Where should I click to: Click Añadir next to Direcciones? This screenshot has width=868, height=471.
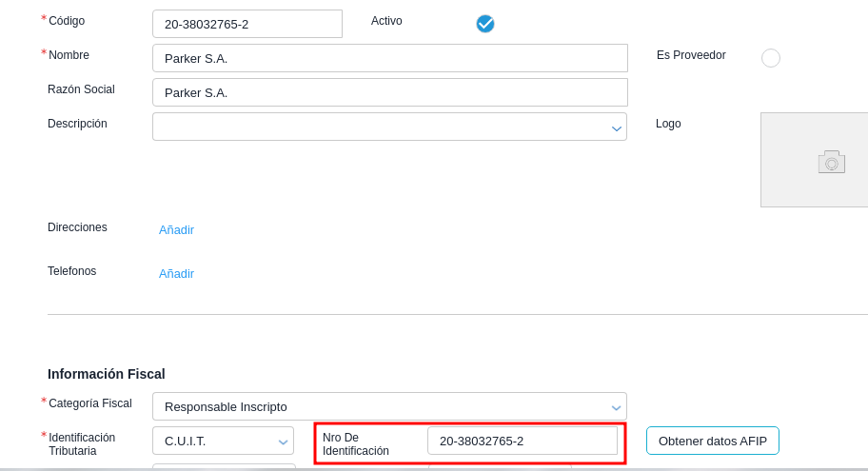[x=176, y=229]
